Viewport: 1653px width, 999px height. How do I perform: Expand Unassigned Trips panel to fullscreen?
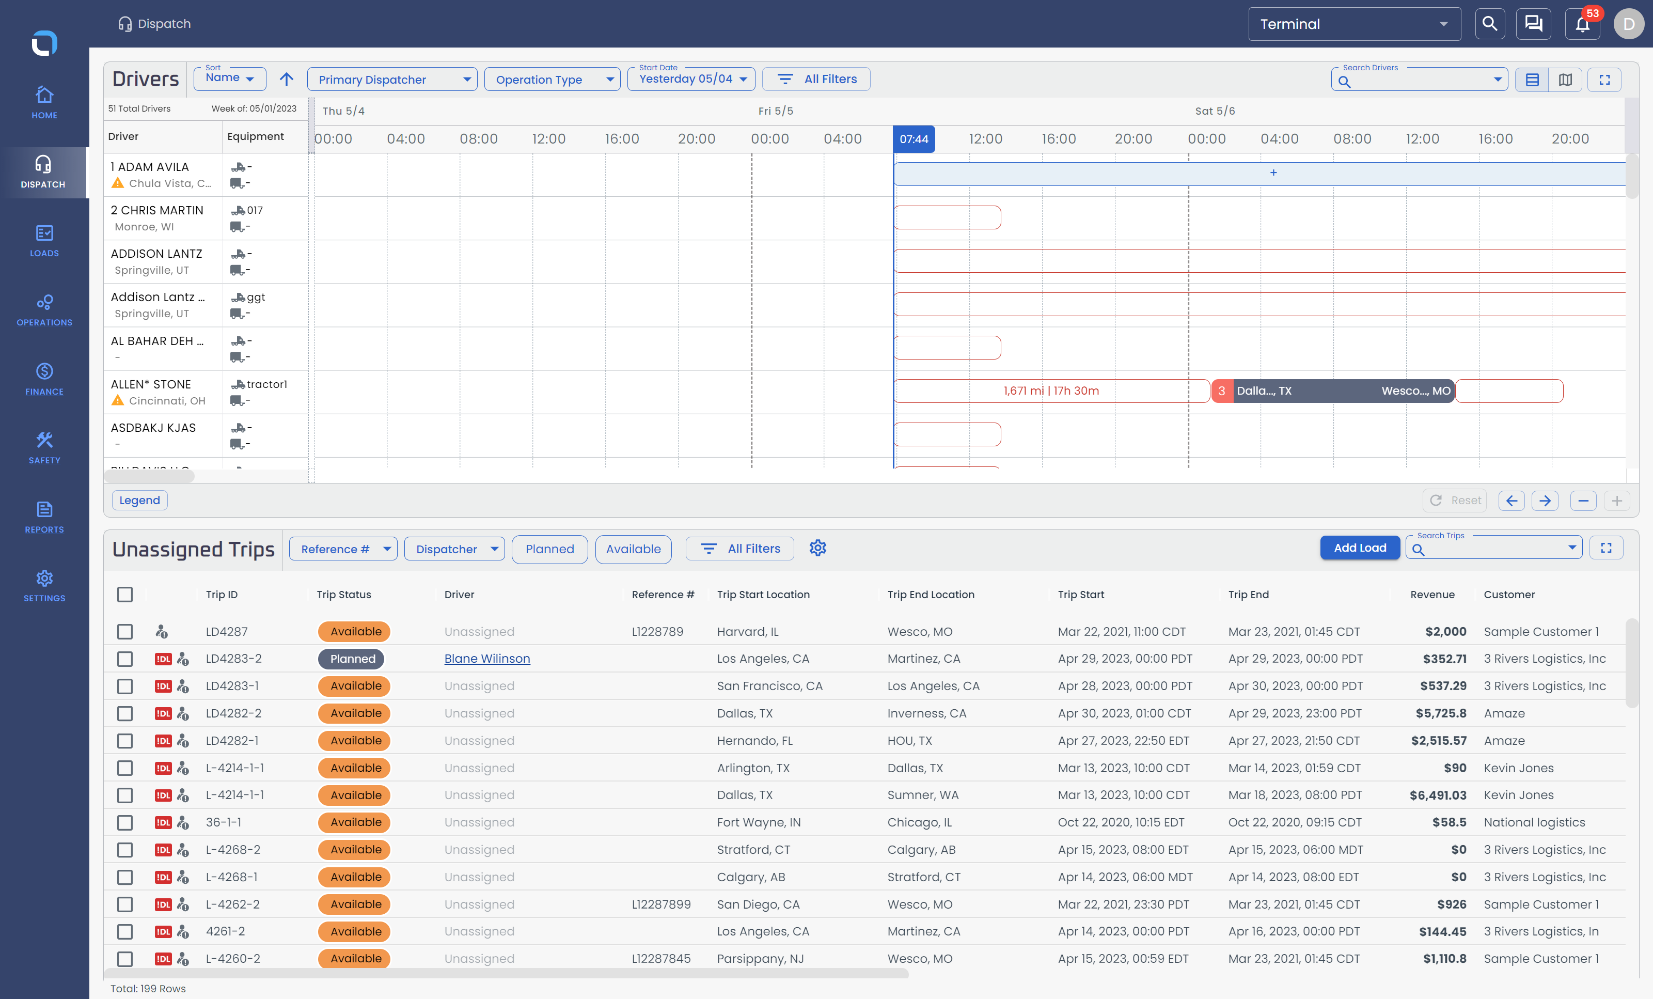[1606, 548]
